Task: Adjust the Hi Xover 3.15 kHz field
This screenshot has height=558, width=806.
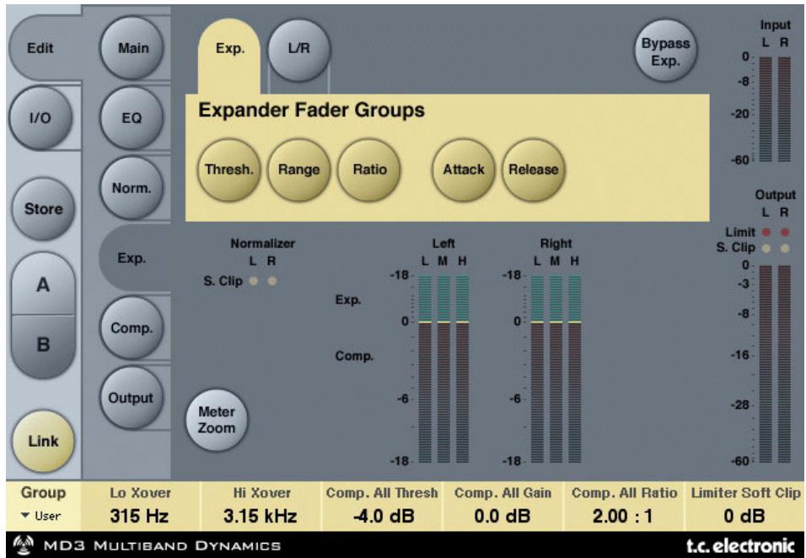Action: pyautogui.click(x=261, y=506)
